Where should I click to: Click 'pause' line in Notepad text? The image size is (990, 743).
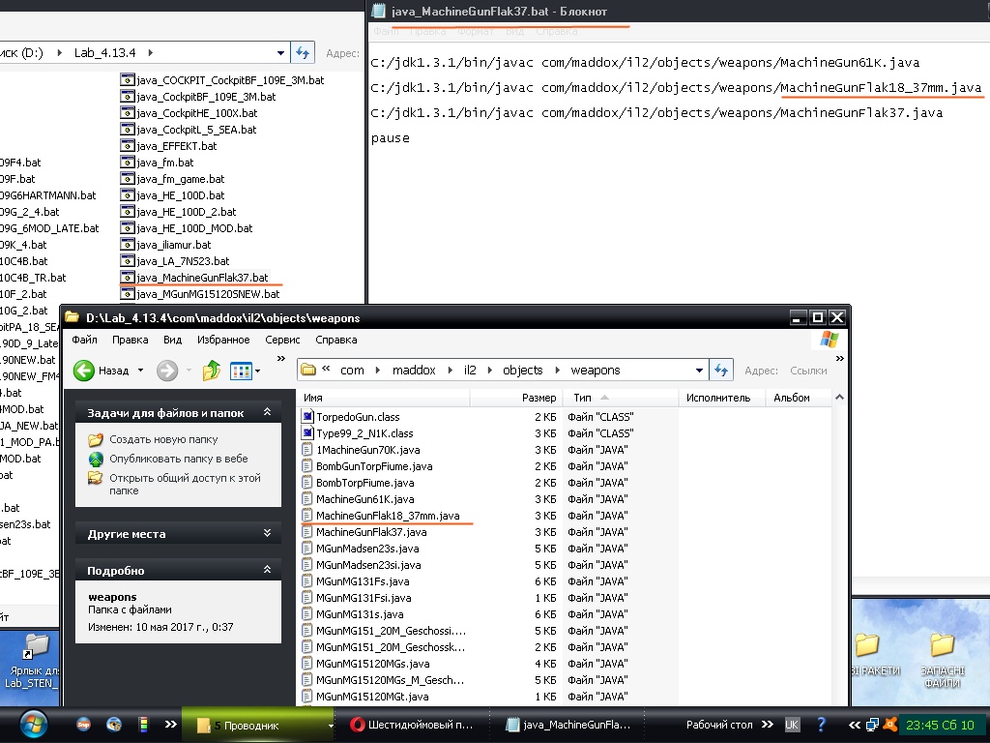tap(391, 137)
